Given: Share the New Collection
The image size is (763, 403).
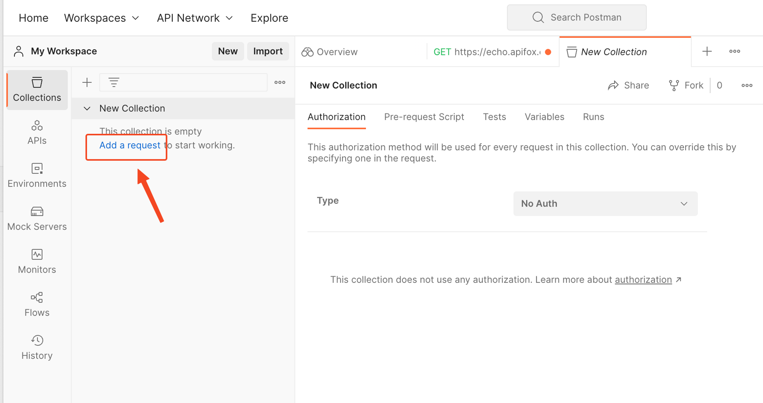Looking at the screenshot, I should pos(628,85).
